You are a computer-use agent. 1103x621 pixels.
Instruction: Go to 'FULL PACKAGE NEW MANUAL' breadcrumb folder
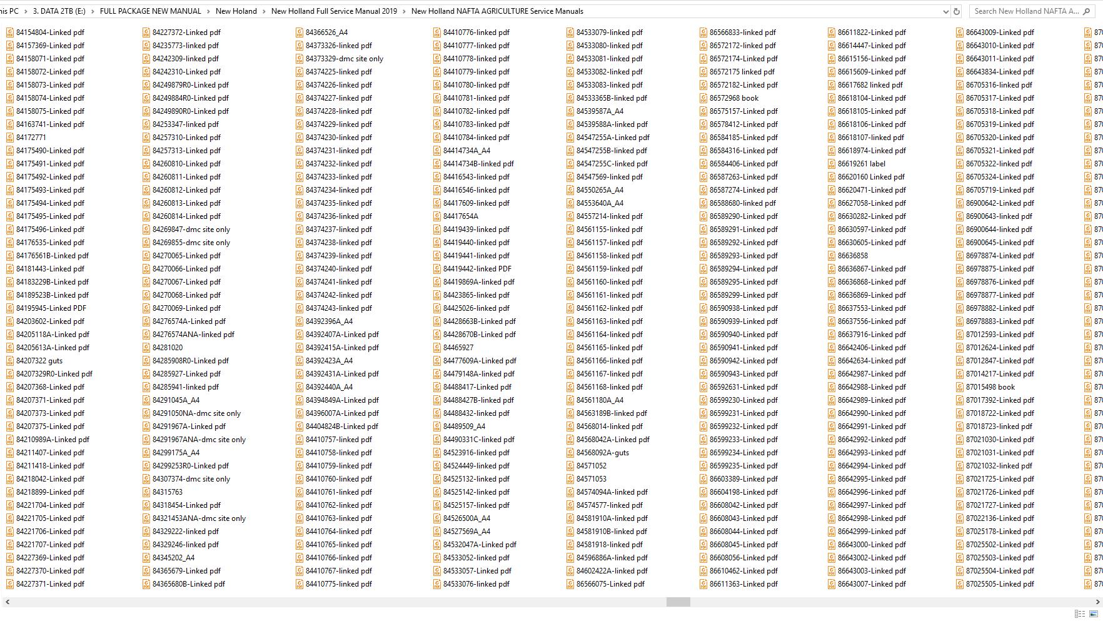coord(151,11)
